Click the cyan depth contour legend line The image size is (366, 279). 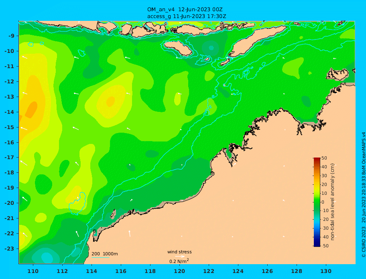click(x=100, y=257)
